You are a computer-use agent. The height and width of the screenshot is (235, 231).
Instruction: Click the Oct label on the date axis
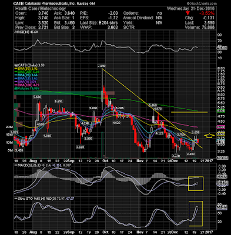tap(105, 160)
